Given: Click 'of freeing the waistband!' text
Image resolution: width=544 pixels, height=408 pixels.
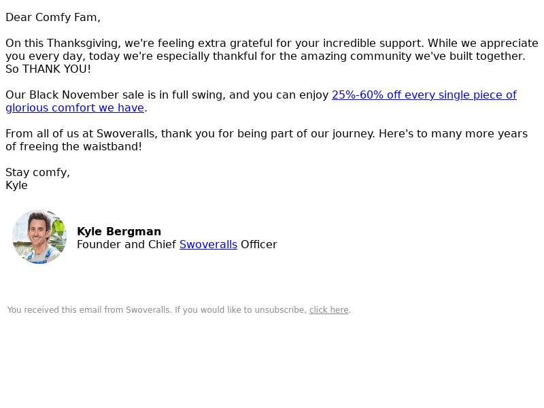Looking at the screenshot, I should pos(73,146).
